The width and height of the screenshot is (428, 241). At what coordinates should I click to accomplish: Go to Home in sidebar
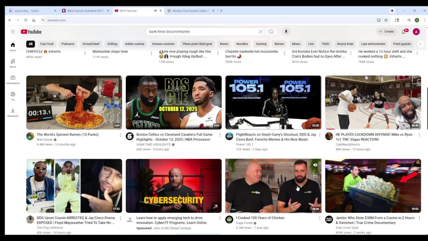pyautogui.click(x=13, y=47)
